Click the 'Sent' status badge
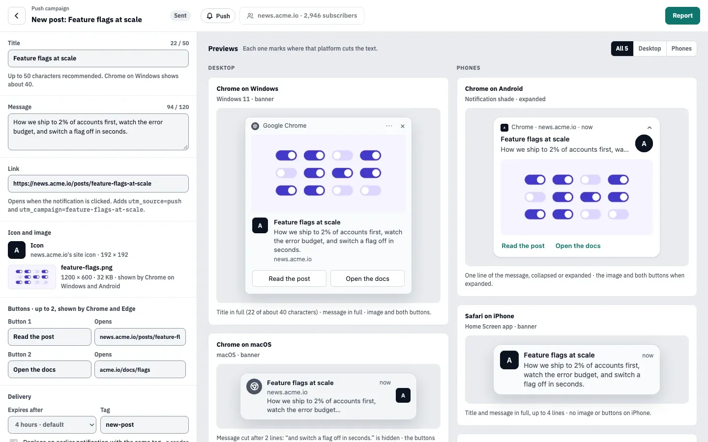Viewport: 708px width, 442px height. pos(180,16)
